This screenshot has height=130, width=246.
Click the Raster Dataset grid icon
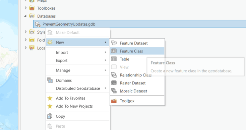point(114,83)
